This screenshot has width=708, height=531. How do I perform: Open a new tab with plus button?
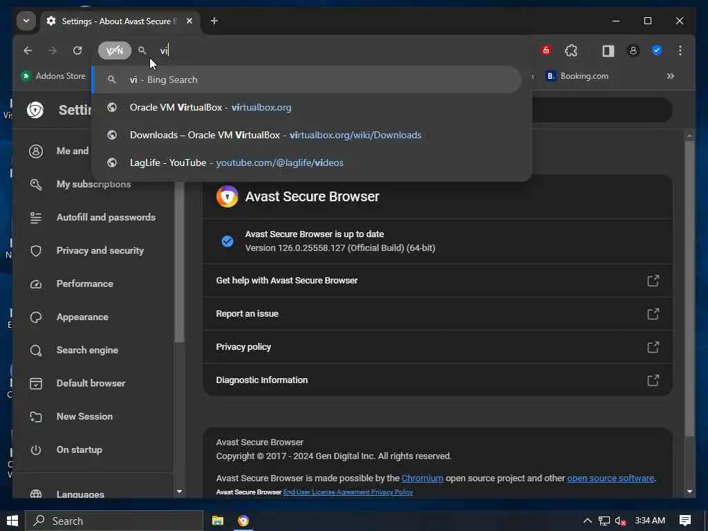214,21
